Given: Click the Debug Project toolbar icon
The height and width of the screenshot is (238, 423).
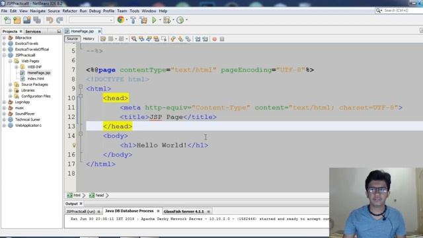Looking at the screenshot, I should [x=167, y=20].
